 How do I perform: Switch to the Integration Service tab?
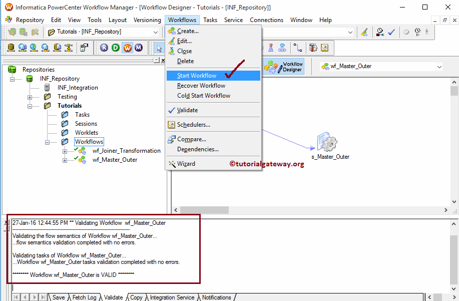point(172,297)
